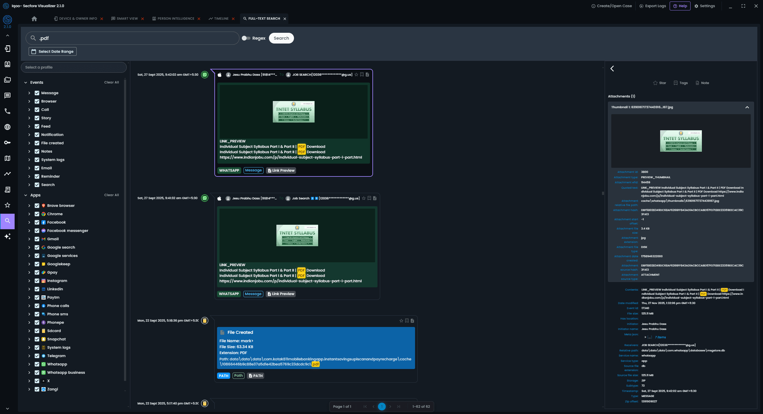Open the map sidebar icon

7,158
